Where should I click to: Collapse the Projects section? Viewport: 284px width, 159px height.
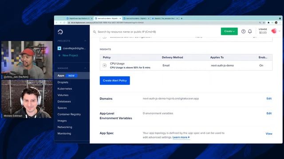[x=85, y=41]
